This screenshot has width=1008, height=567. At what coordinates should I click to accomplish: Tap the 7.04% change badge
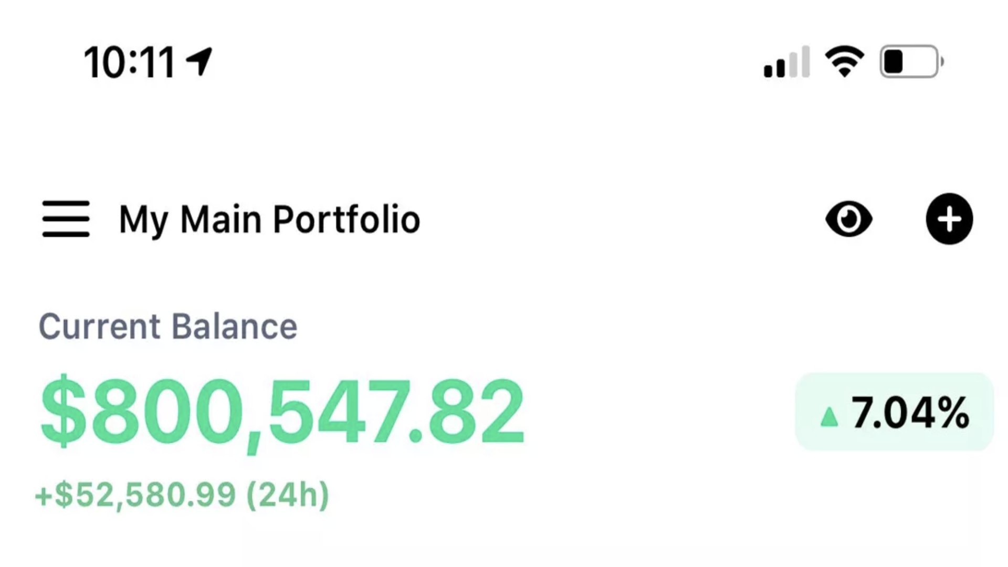894,412
